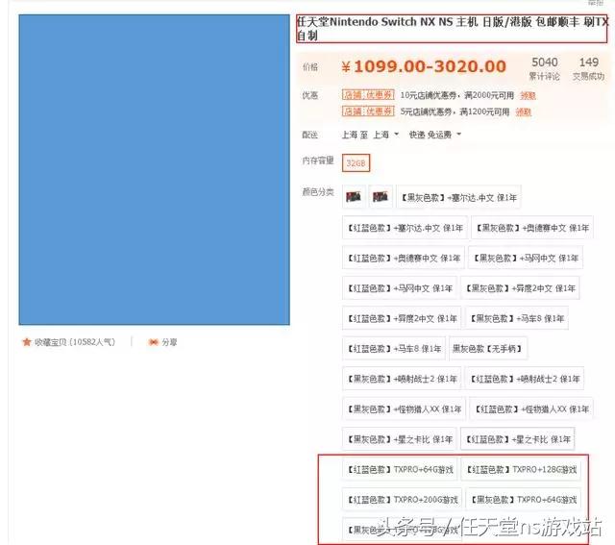The height and width of the screenshot is (545, 615).
Task: Click 店铺优惠券 tag in the 5元 row
Action: (368, 111)
